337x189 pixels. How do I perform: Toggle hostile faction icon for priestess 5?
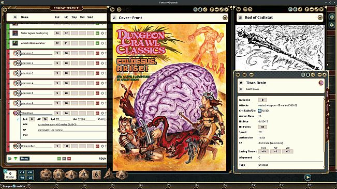click(x=97, y=93)
